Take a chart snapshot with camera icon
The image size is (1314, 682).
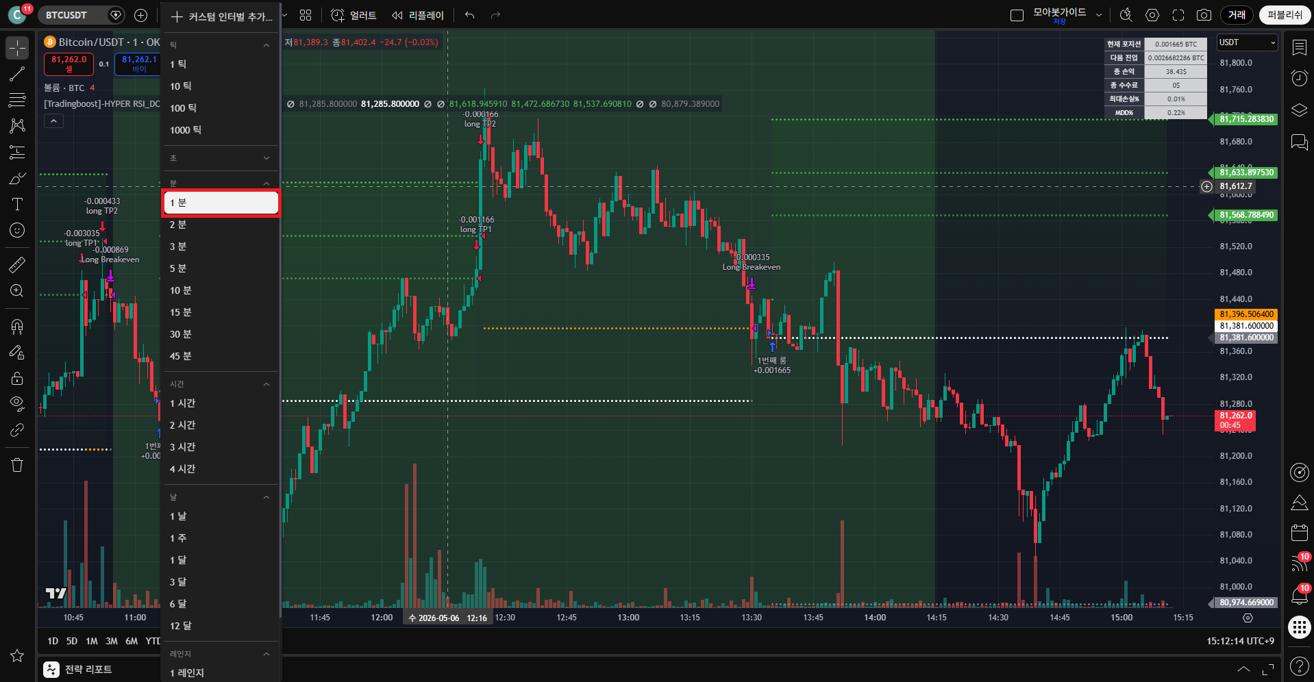tap(1204, 15)
